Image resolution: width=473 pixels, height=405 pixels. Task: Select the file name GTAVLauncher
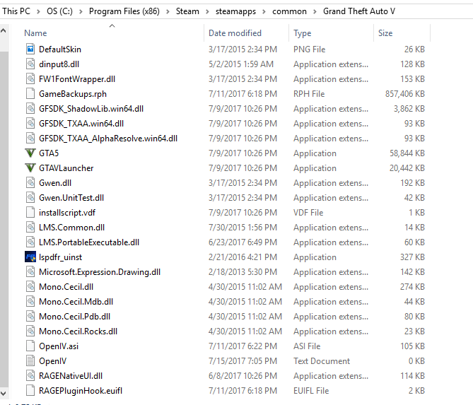(66, 168)
